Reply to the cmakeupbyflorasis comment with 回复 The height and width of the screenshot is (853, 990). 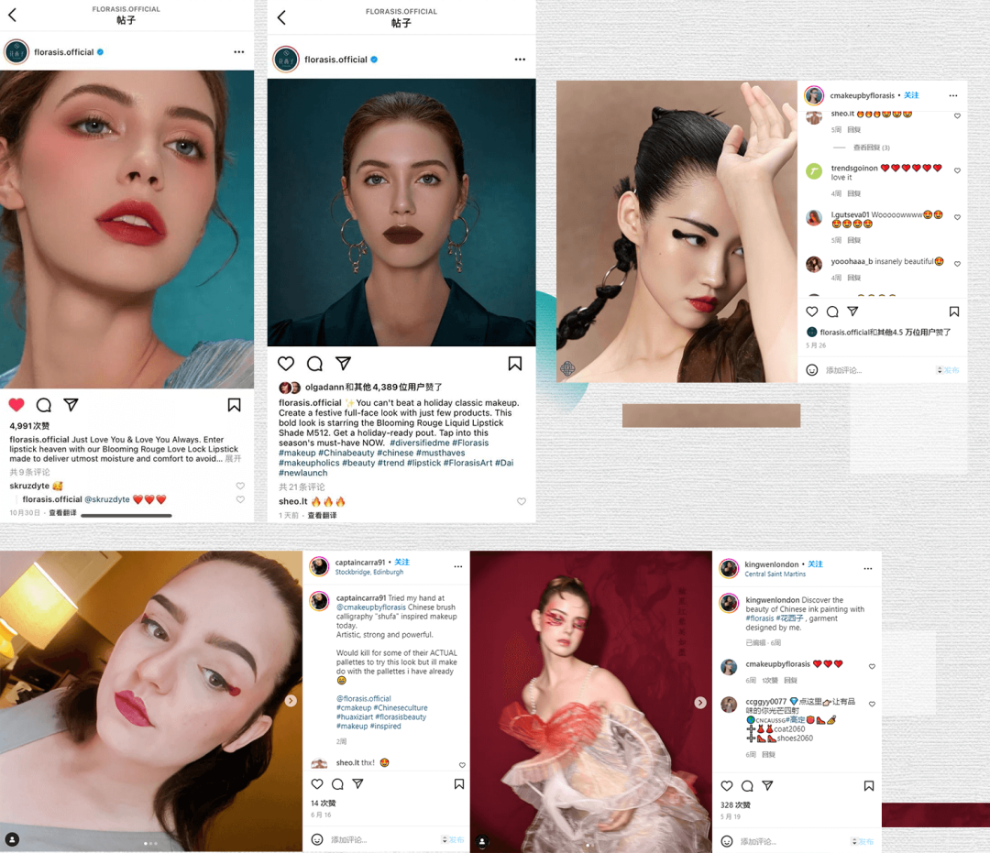click(790, 680)
